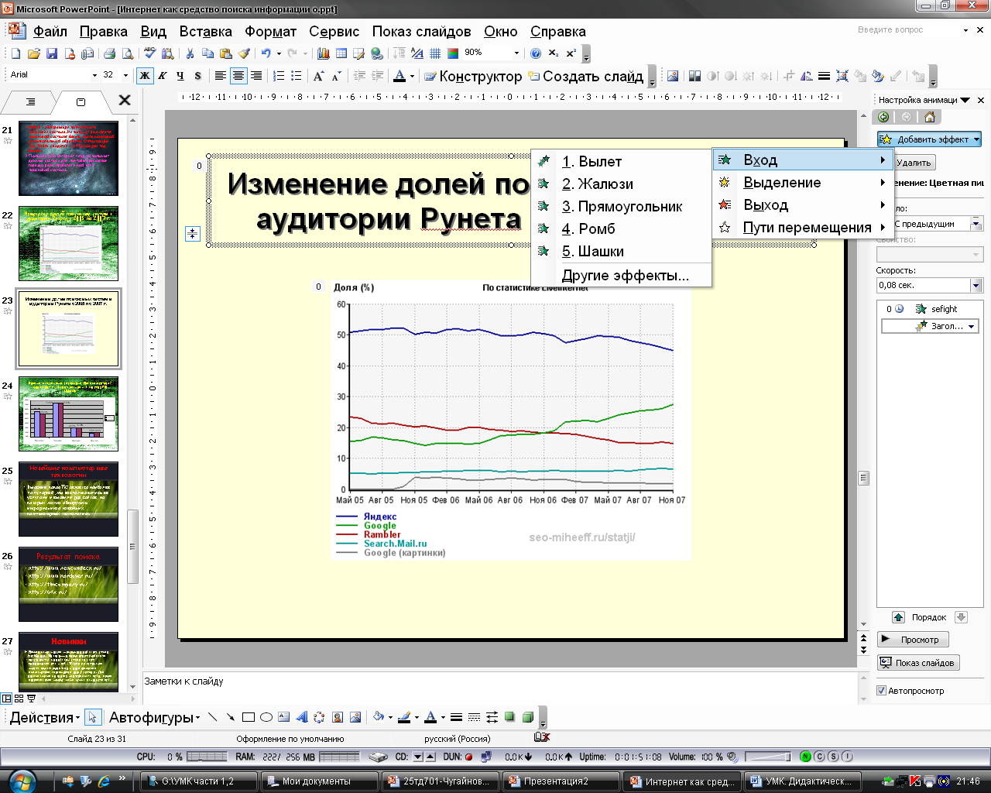Expand the Загол... animation item dropdown
Image resolution: width=991 pixels, height=793 pixels.
pyautogui.click(x=971, y=327)
